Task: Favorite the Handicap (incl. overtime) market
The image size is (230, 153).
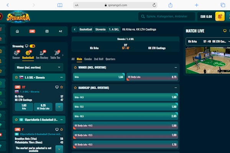Action: (x=76, y=88)
